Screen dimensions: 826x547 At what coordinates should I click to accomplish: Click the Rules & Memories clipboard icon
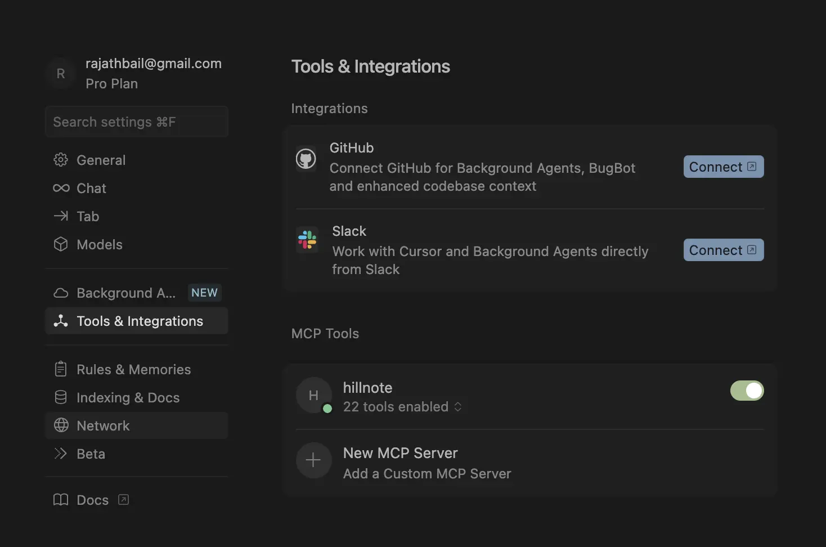coord(61,369)
